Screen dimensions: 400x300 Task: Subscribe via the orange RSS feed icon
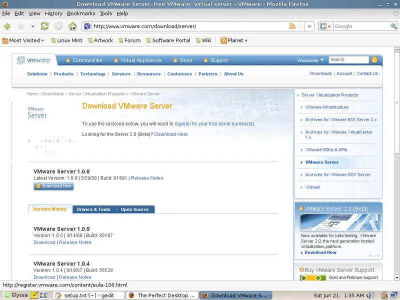(292, 26)
